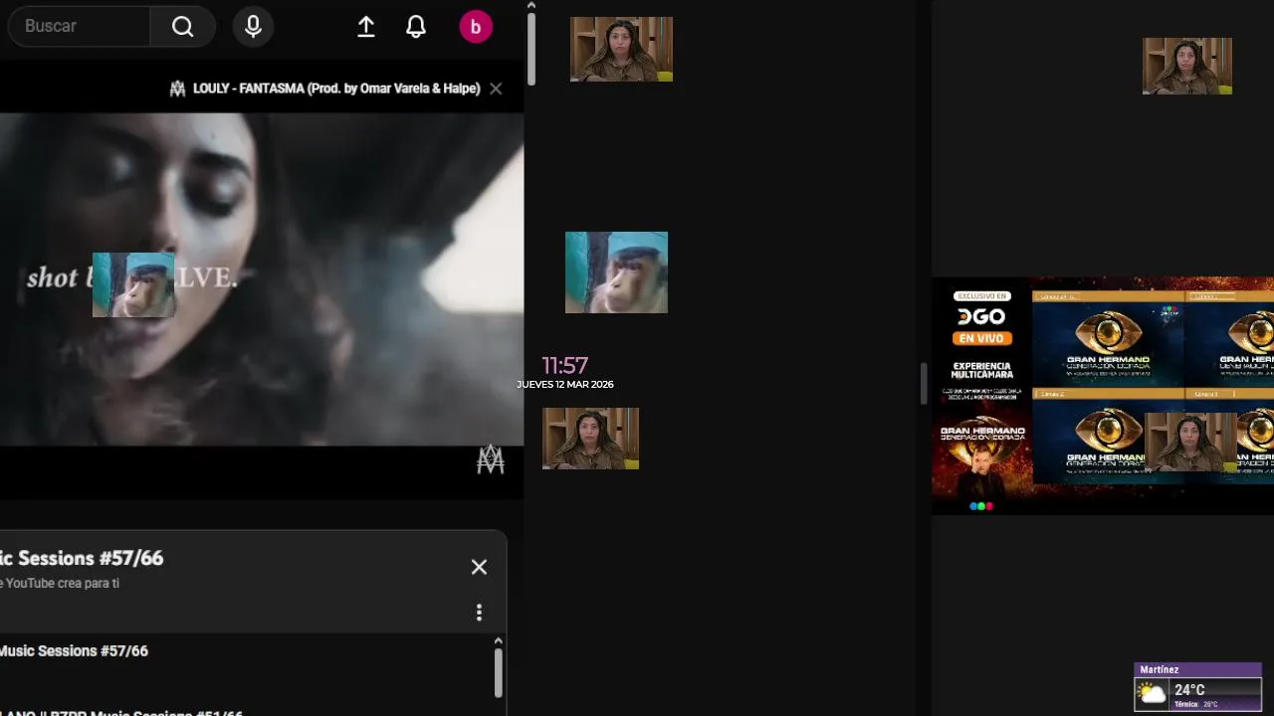Open the upload video icon
The width and height of the screenshot is (1274, 716).
coord(366,27)
